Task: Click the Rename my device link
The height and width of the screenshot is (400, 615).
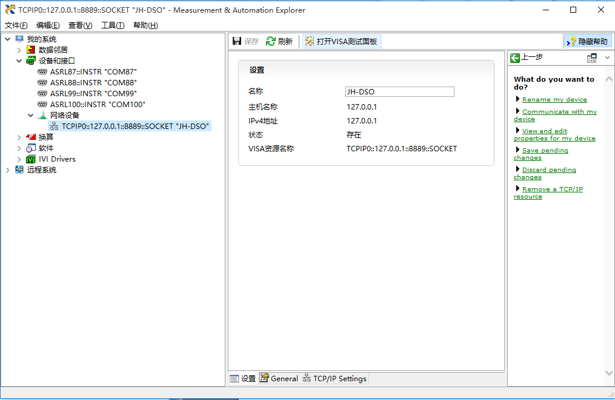Action: (555, 99)
